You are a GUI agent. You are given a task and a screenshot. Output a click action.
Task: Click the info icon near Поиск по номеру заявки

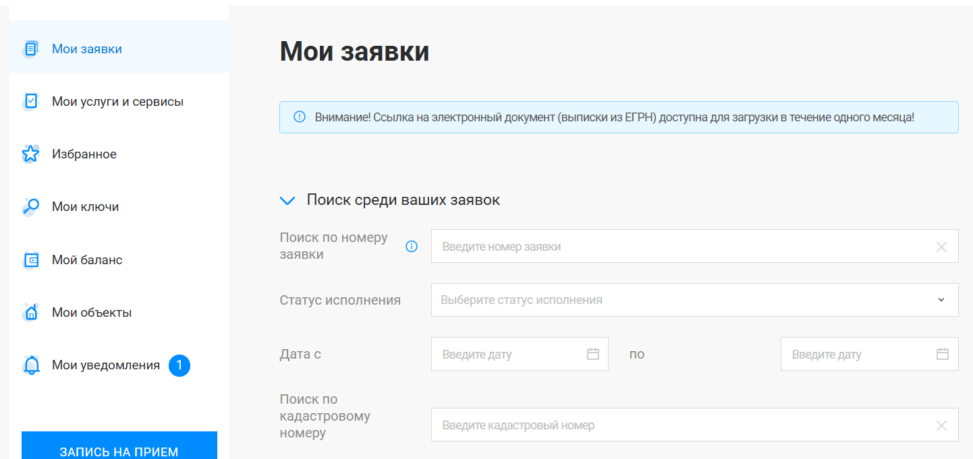412,247
